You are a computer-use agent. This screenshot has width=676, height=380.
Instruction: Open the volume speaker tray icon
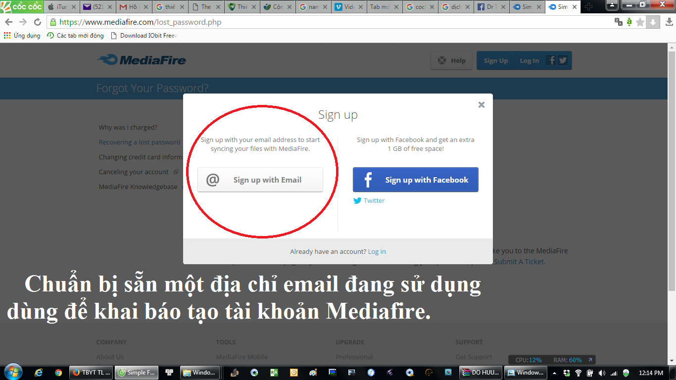(x=602, y=373)
